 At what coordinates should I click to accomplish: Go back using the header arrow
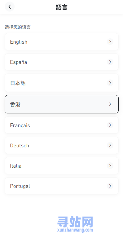point(10,7)
